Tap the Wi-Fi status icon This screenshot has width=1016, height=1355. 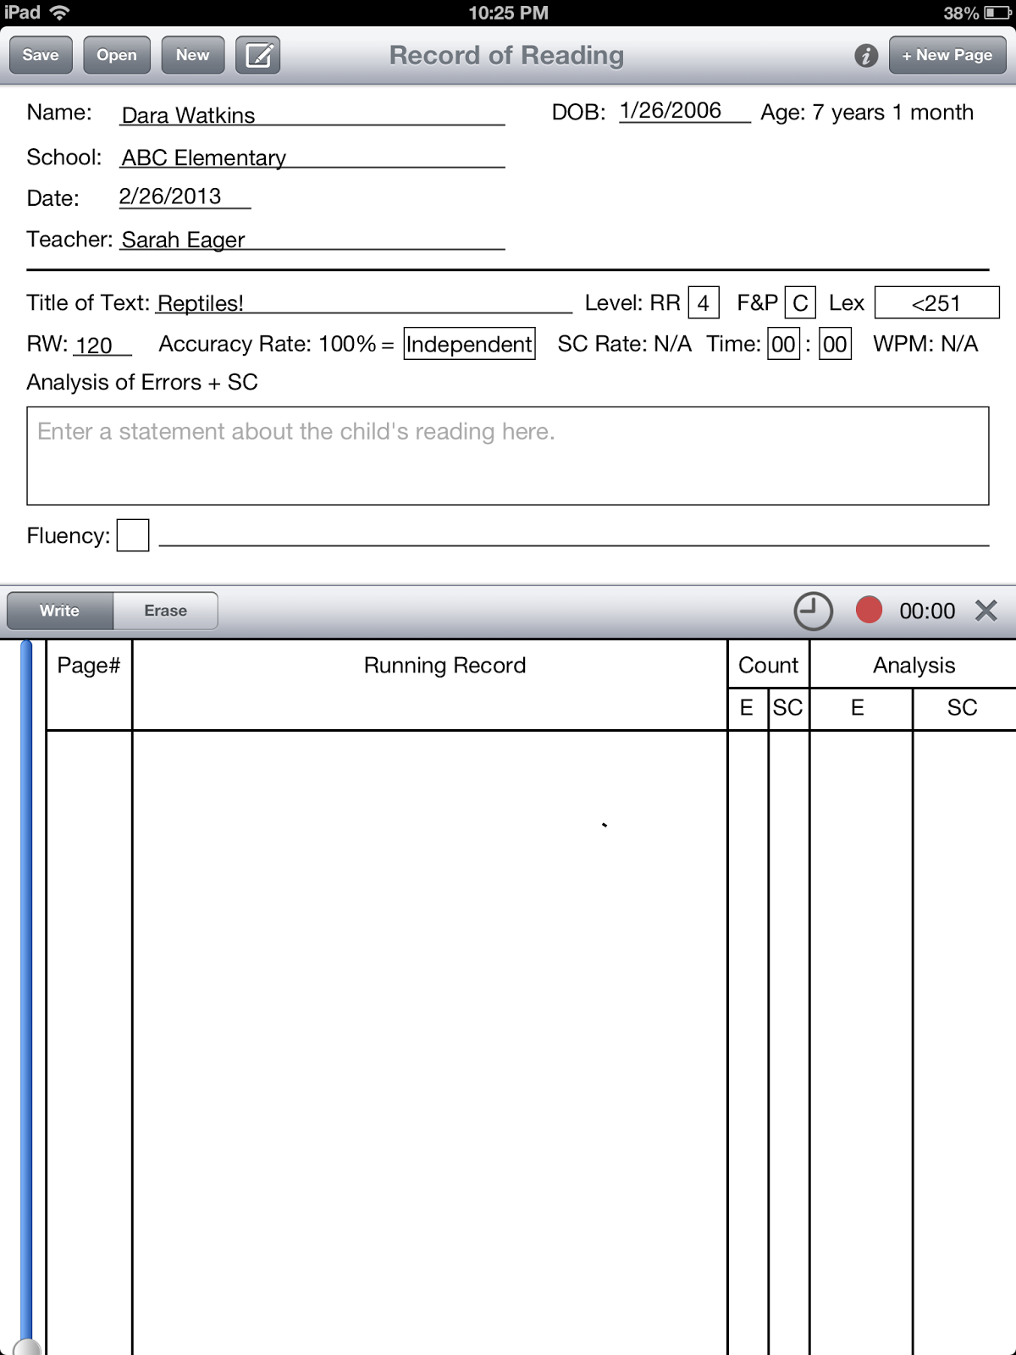pyautogui.click(x=59, y=13)
